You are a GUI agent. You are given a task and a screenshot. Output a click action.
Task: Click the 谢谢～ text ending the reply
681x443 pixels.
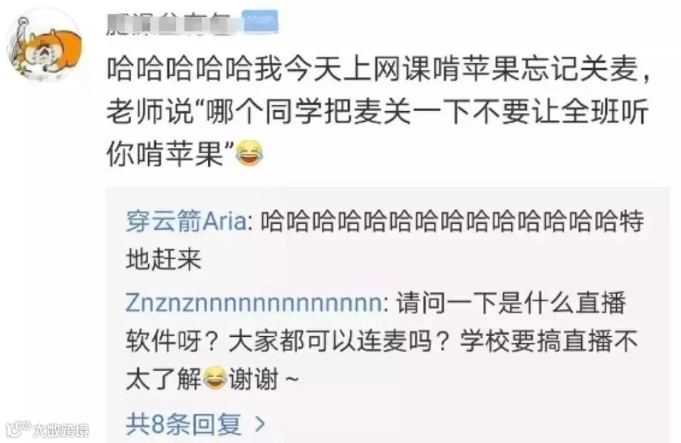(264, 379)
